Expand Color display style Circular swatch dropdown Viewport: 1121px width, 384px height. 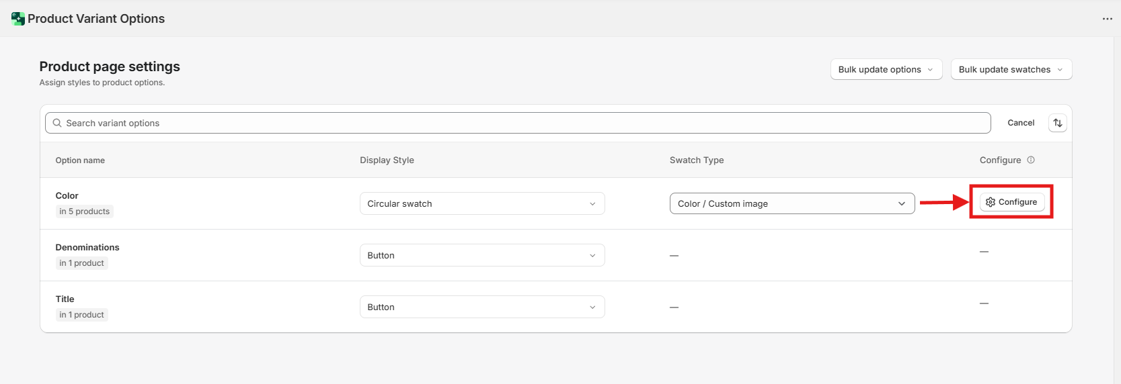[481, 203]
